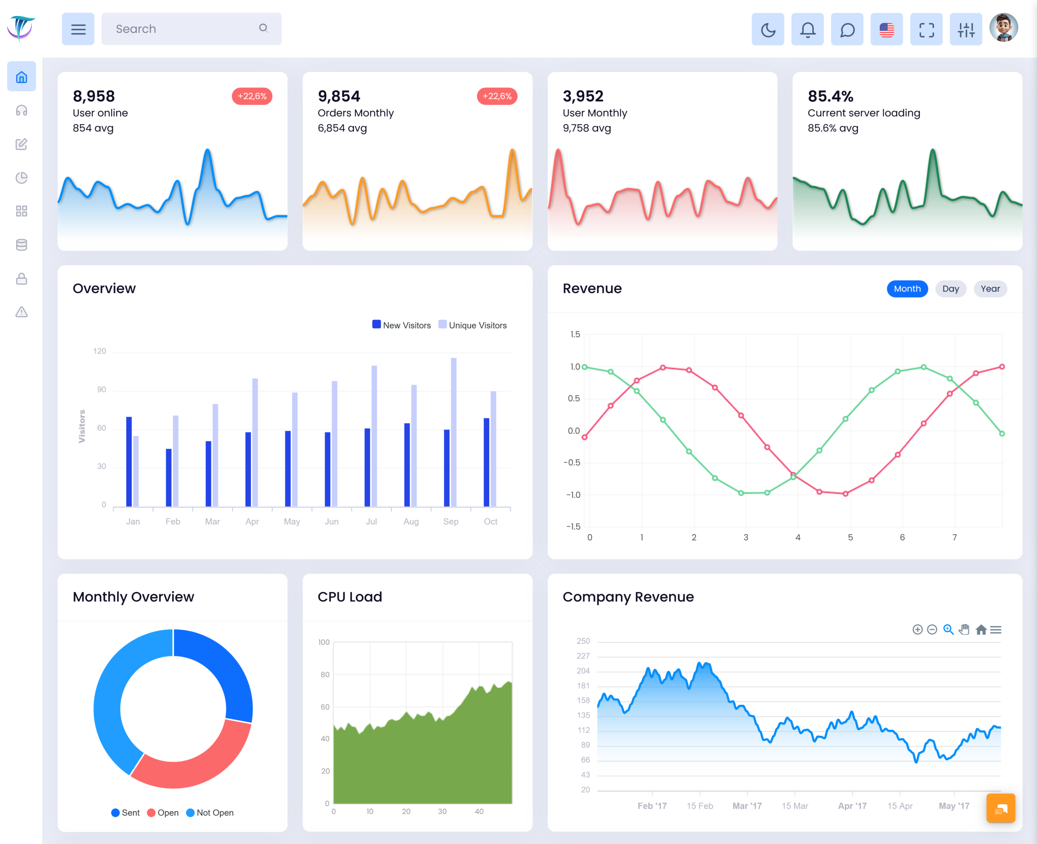The height and width of the screenshot is (844, 1037).
Task: Open the edit pencil sidebar item
Action: point(21,144)
